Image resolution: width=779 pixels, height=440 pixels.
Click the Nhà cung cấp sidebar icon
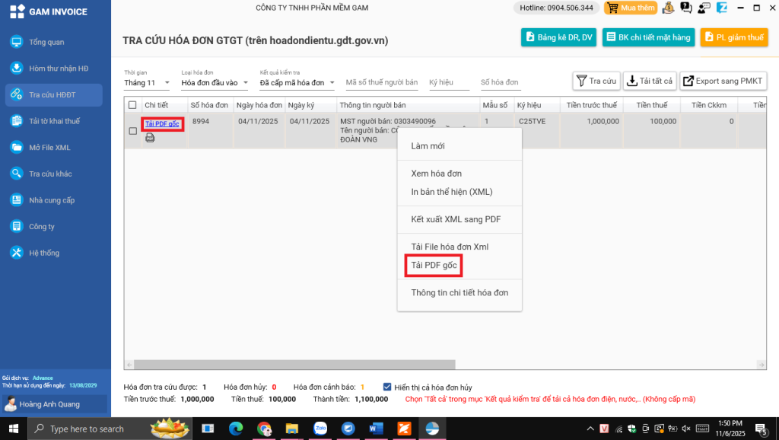(x=16, y=200)
